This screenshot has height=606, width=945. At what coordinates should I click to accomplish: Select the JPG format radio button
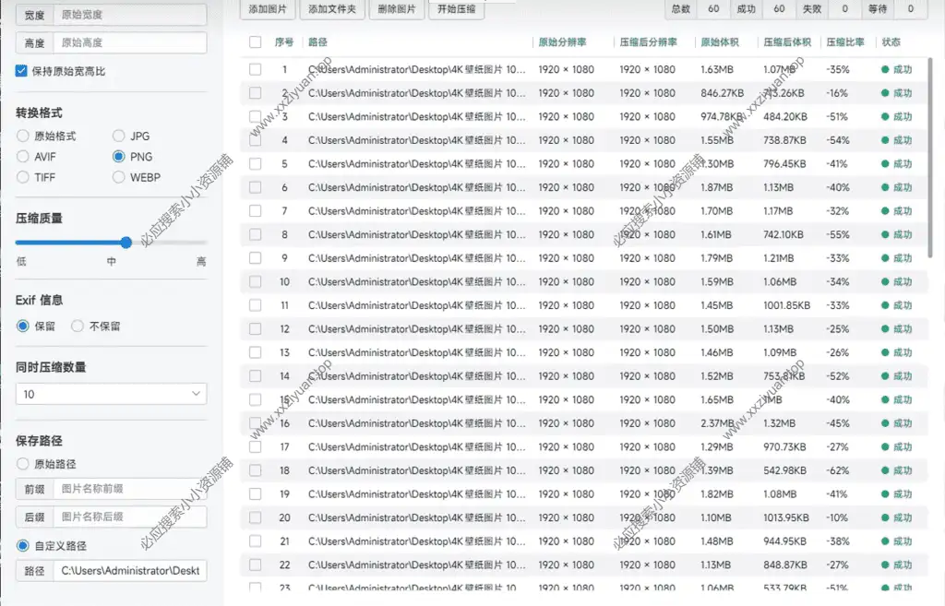(x=119, y=137)
